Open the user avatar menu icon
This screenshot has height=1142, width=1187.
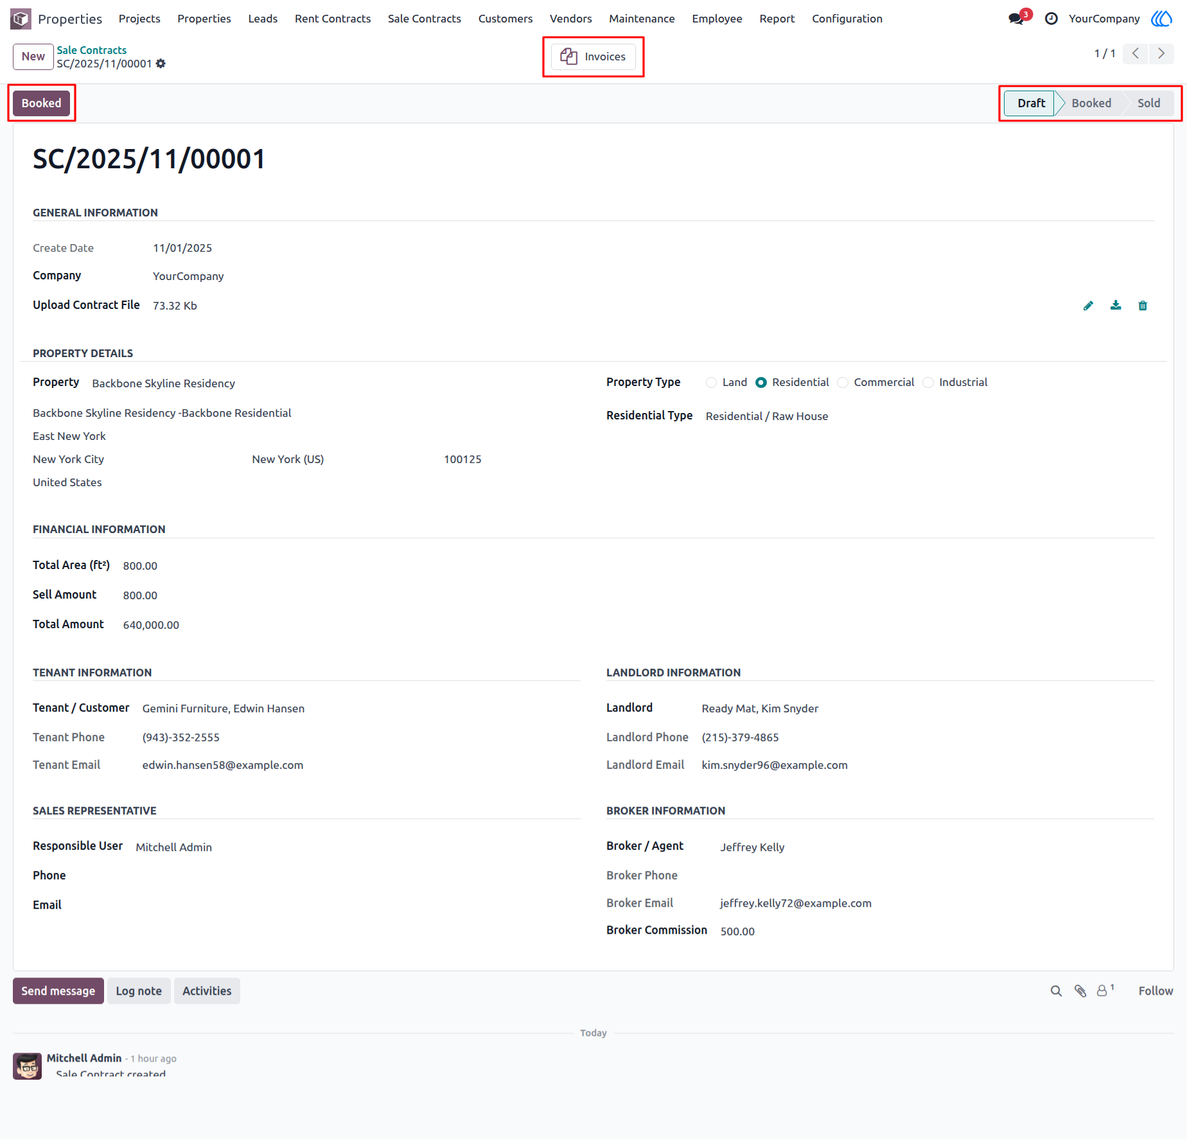[1161, 19]
